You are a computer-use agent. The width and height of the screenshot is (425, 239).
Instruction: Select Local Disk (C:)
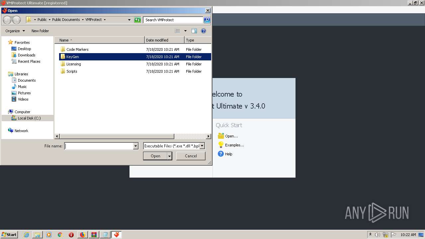click(x=28, y=118)
